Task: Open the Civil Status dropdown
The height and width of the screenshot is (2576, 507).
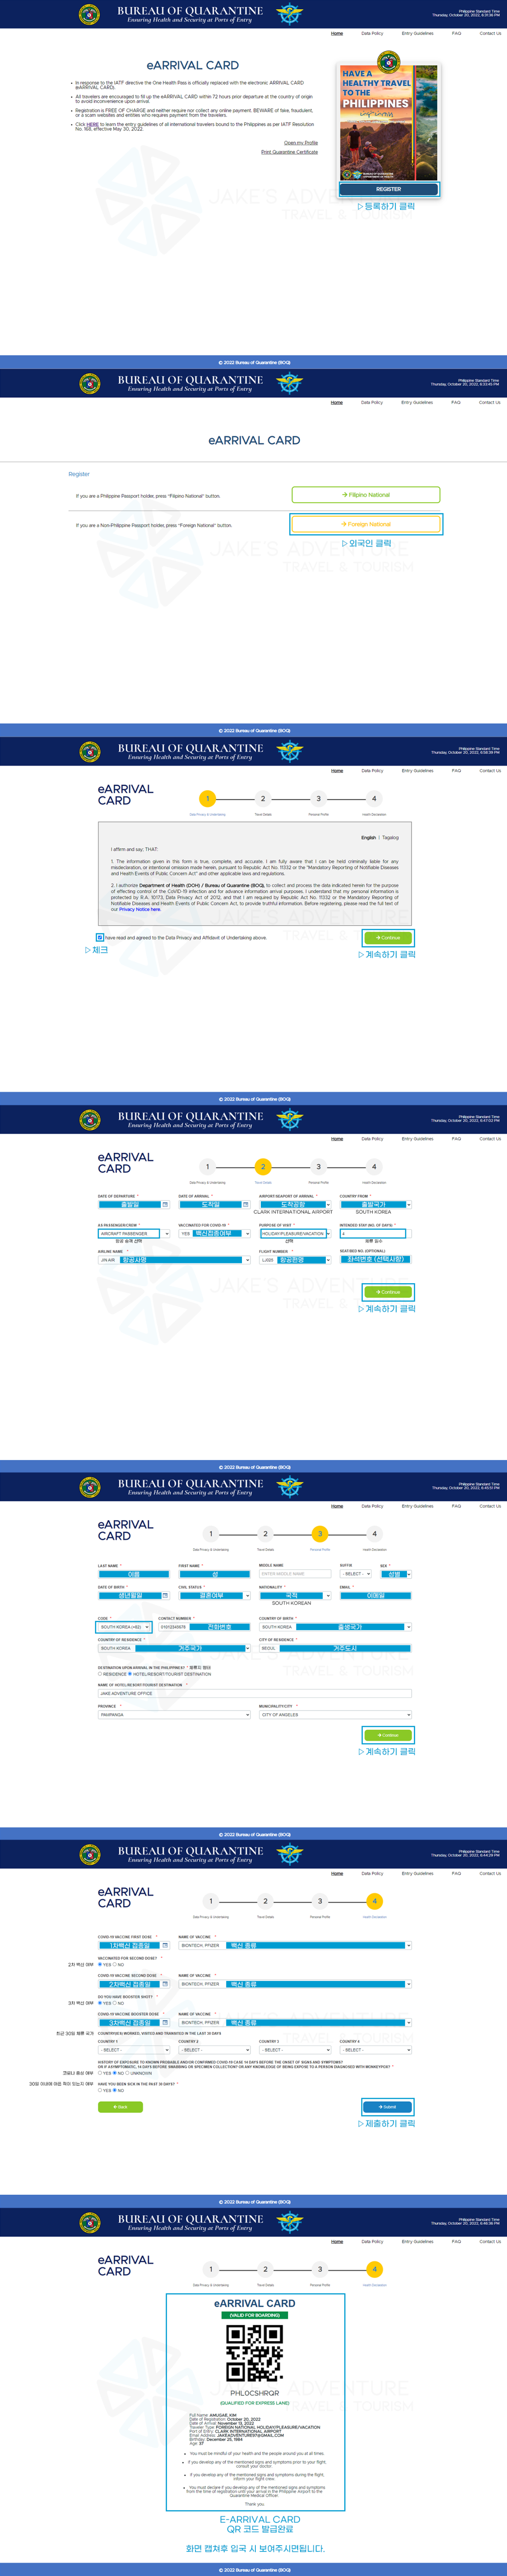Action: (x=214, y=1595)
